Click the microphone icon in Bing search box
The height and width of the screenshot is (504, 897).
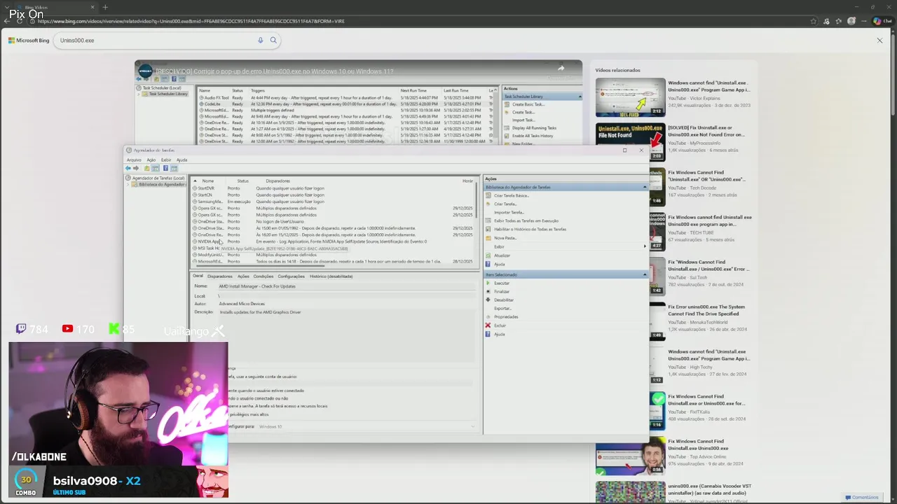tap(260, 41)
